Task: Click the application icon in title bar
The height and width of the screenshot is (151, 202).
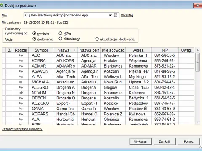Action: pyautogui.click(x=1, y=5)
